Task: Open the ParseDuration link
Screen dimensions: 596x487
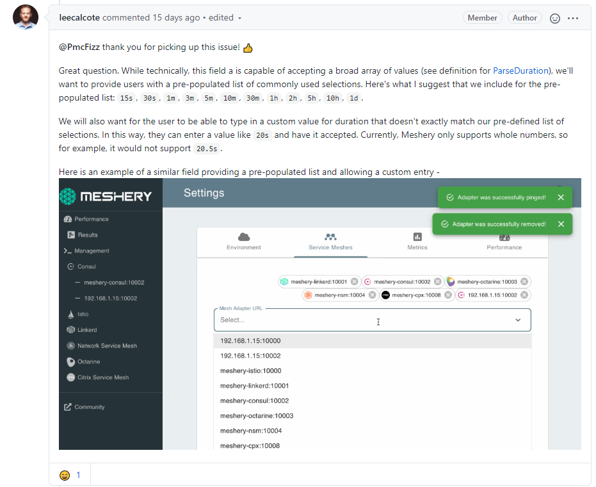Action: (520, 70)
